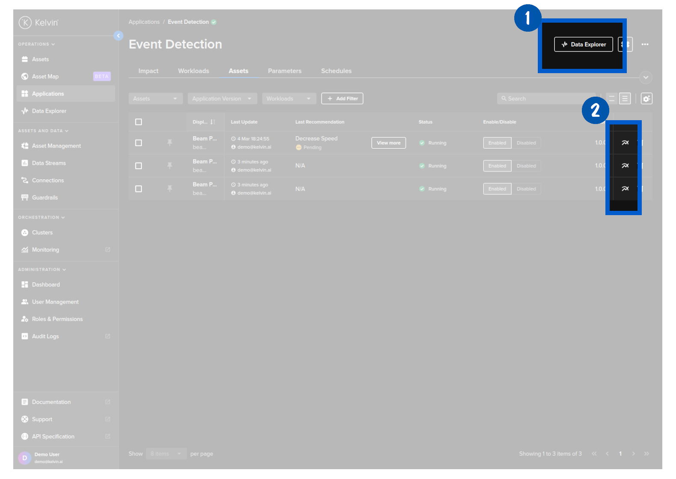The image size is (676, 479).
Task: Pin the first Beam Pump asset row
Action: [170, 143]
